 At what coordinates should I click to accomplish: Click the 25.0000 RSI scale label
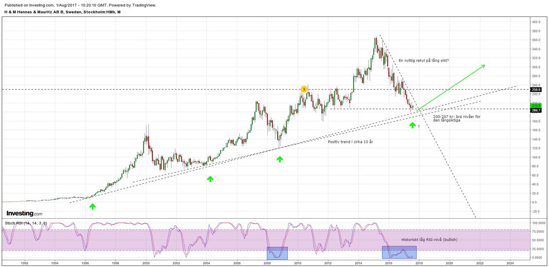(538, 249)
